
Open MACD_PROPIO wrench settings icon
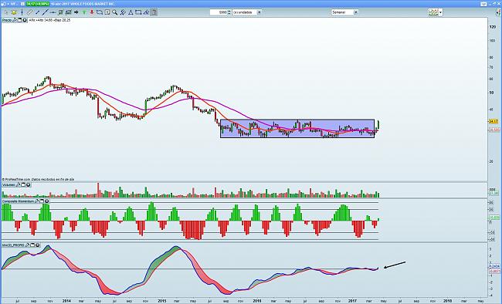click(x=28, y=245)
